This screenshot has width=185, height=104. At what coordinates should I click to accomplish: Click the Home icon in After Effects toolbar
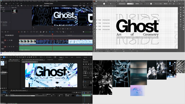pyautogui.click(x=2, y=57)
